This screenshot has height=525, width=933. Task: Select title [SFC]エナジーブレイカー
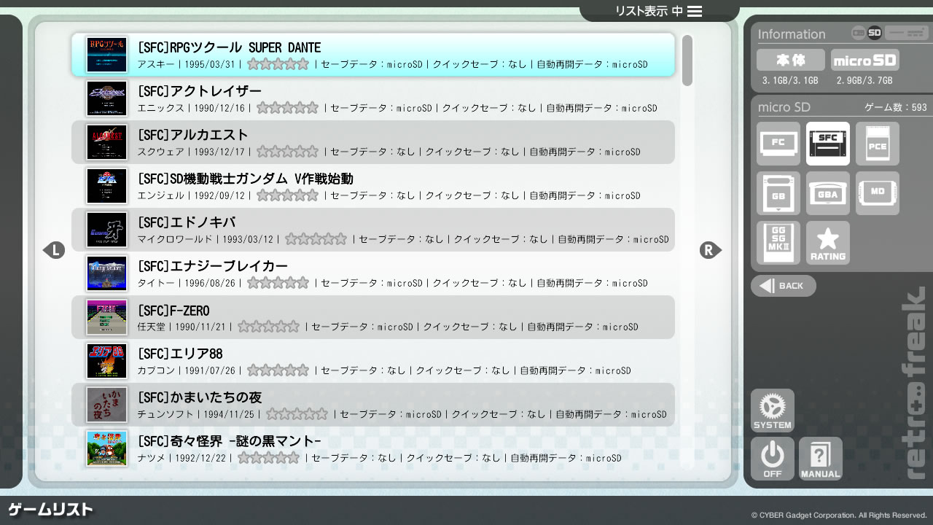(213, 266)
